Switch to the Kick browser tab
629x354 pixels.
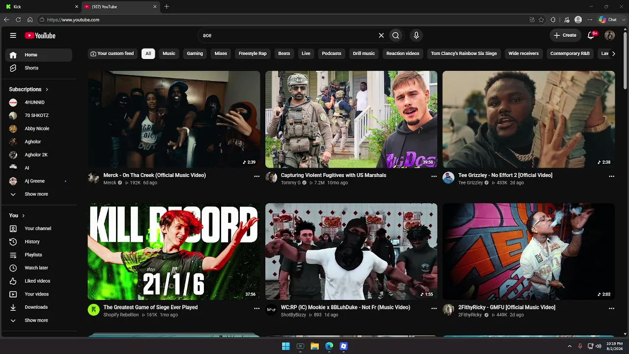42,7
